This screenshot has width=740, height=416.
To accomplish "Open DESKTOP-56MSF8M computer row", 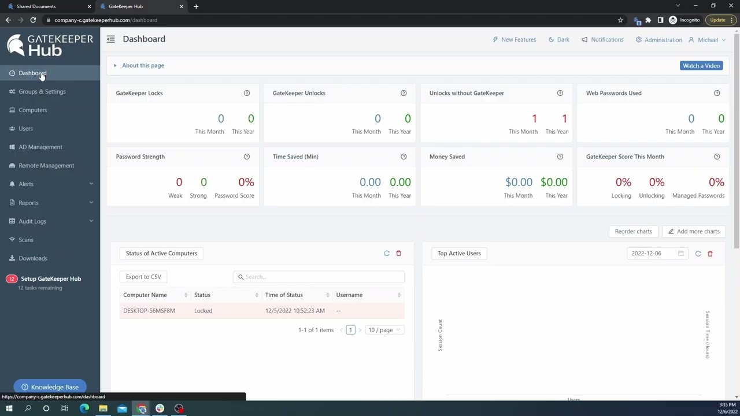I will pyautogui.click(x=262, y=311).
